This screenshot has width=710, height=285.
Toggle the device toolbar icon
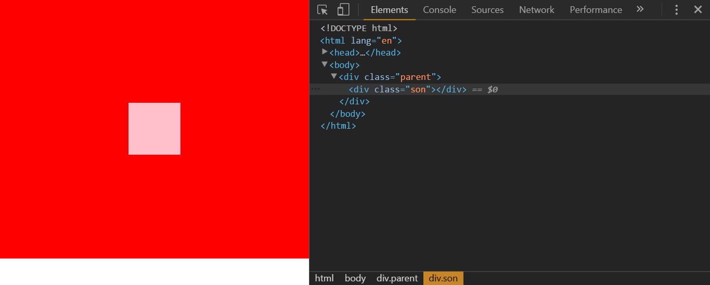tap(343, 10)
